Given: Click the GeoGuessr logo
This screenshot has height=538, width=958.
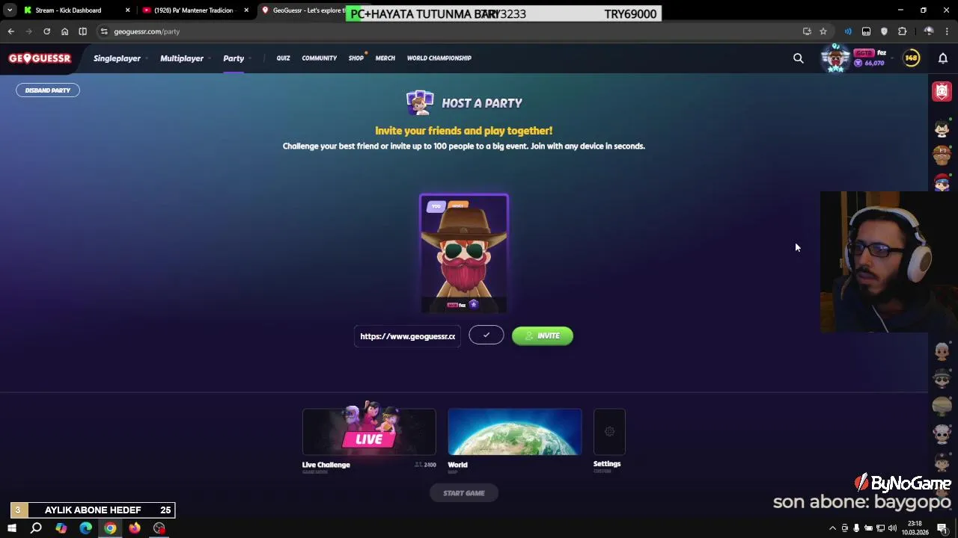Looking at the screenshot, I should tap(40, 58).
